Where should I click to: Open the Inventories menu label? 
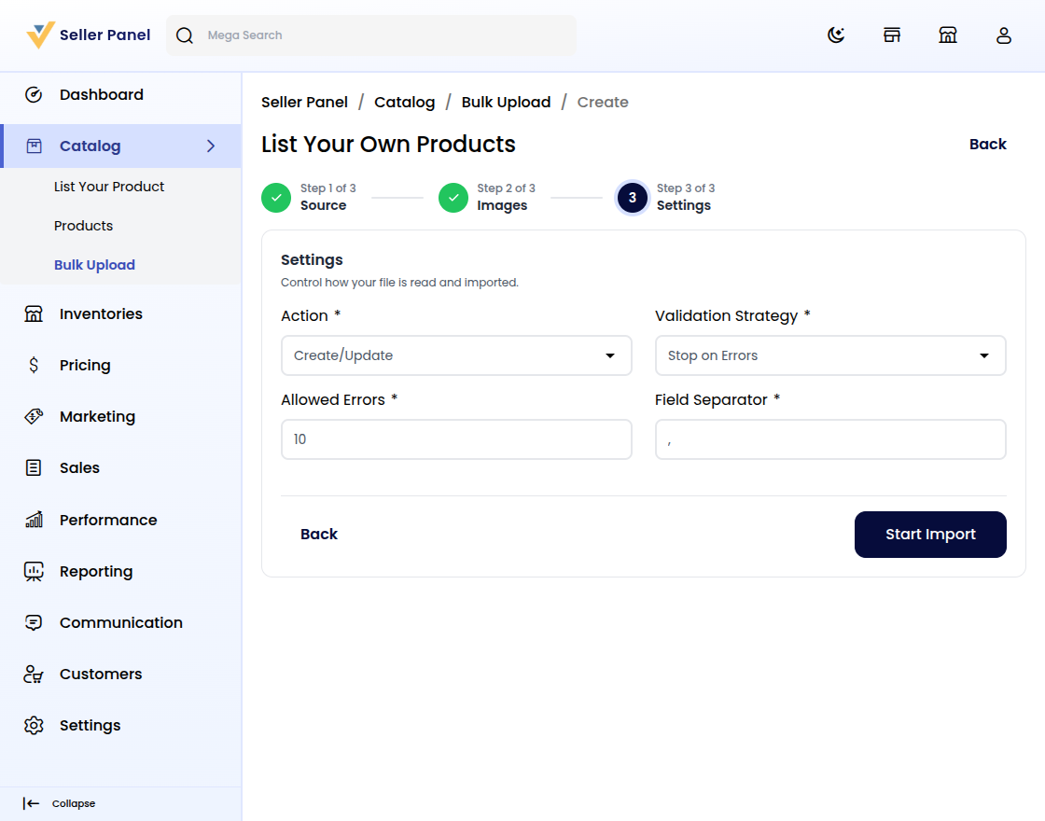point(101,313)
